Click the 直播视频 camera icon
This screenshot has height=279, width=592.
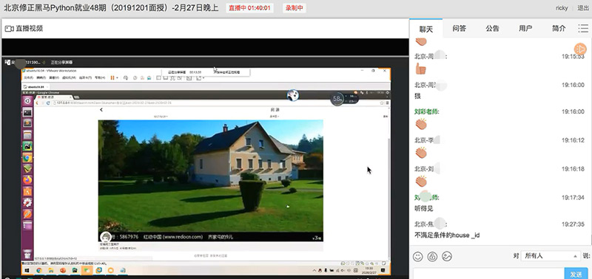point(9,29)
